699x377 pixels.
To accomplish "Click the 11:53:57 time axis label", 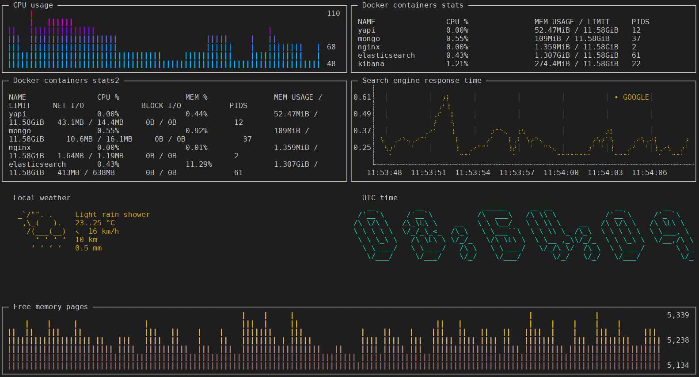I will pyautogui.click(x=517, y=172).
